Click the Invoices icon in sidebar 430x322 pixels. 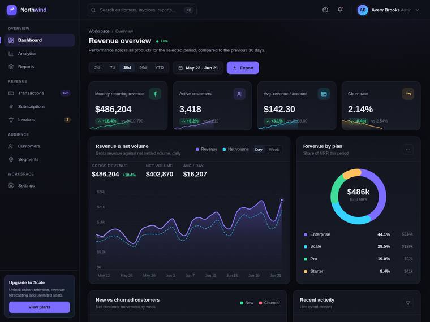11,120
